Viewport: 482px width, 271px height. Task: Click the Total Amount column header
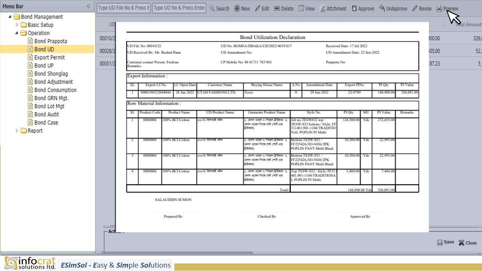click(468, 24)
